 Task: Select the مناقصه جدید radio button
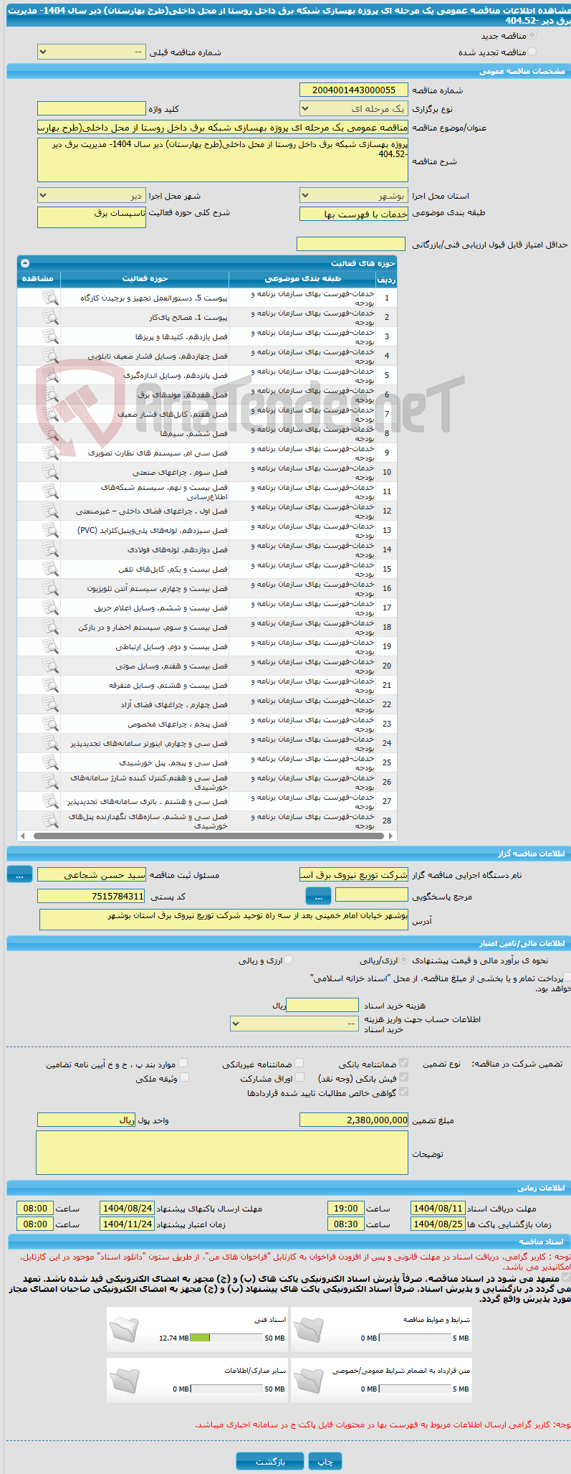coord(532,35)
